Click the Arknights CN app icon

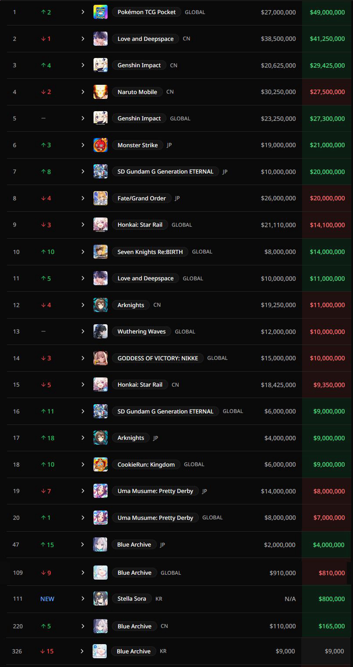point(101,305)
